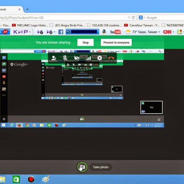Open NBC/ABC Logo Histo... bookmark
This screenshot has height=184, width=184.
(30, 25)
